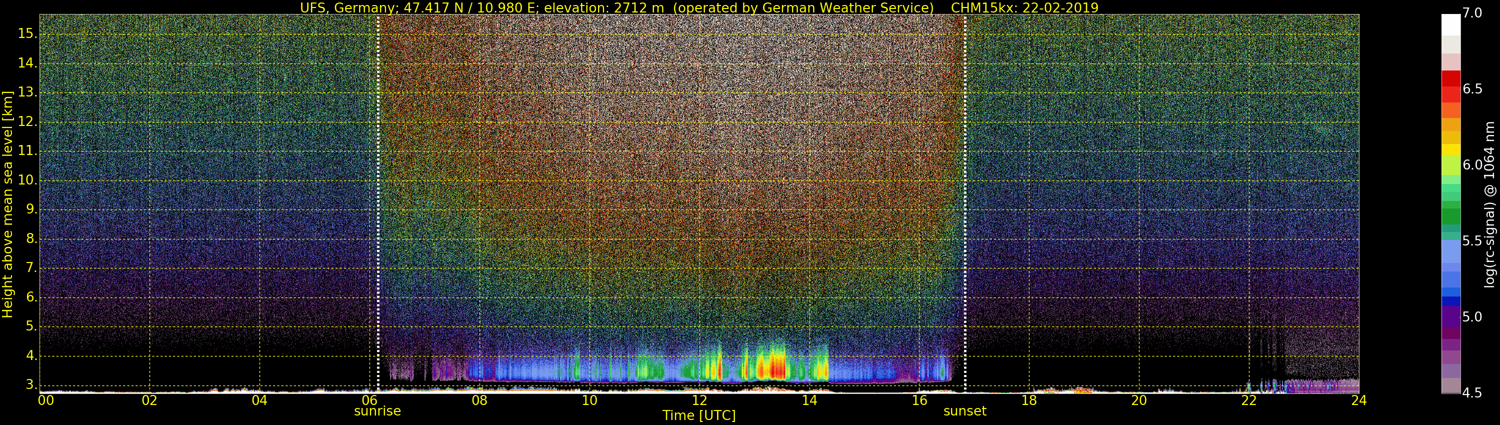Click the yellow colorbar segment near 6.0

1451,149
